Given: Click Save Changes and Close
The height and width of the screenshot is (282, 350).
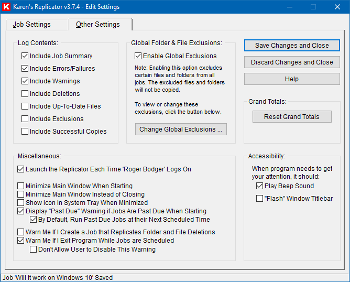Looking at the screenshot, I should (292, 46).
